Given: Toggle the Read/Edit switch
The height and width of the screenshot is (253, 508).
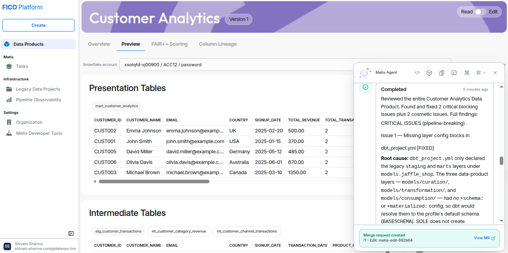Looking at the screenshot, I should tap(480, 12).
